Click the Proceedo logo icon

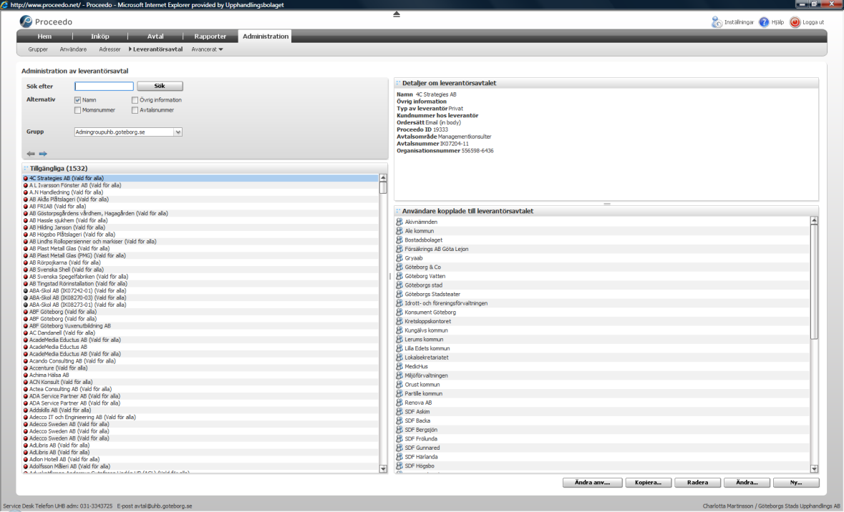[x=26, y=21]
